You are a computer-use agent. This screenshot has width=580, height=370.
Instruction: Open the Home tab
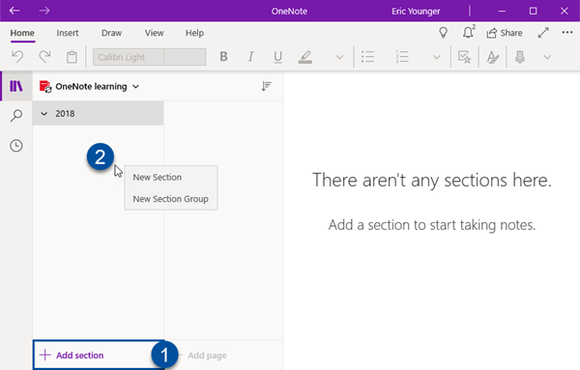coord(22,33)
